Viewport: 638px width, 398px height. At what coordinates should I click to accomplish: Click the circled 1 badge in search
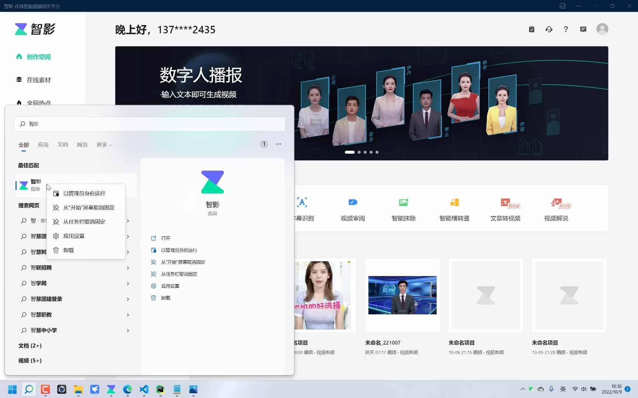point(264,144)
